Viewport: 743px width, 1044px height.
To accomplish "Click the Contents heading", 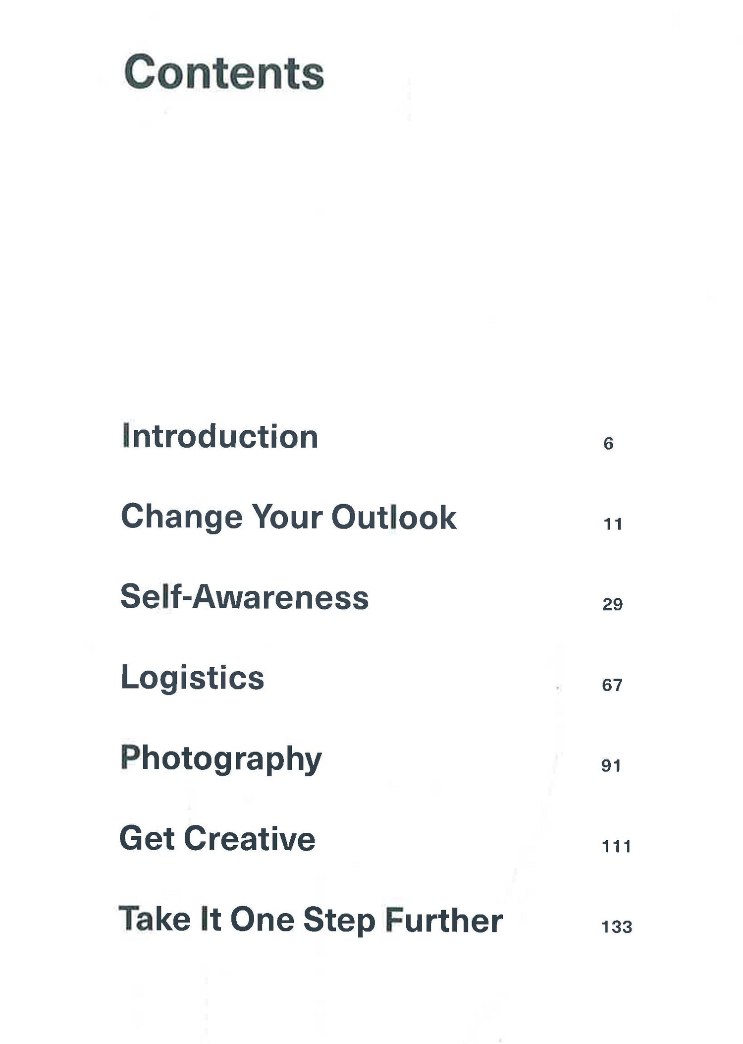I will coord(224,73).
